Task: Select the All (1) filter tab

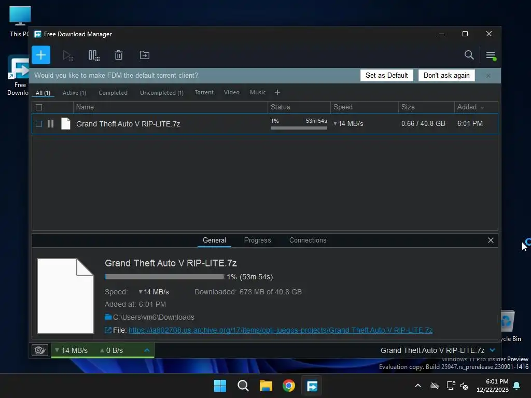Action: [x=43, y=93]
